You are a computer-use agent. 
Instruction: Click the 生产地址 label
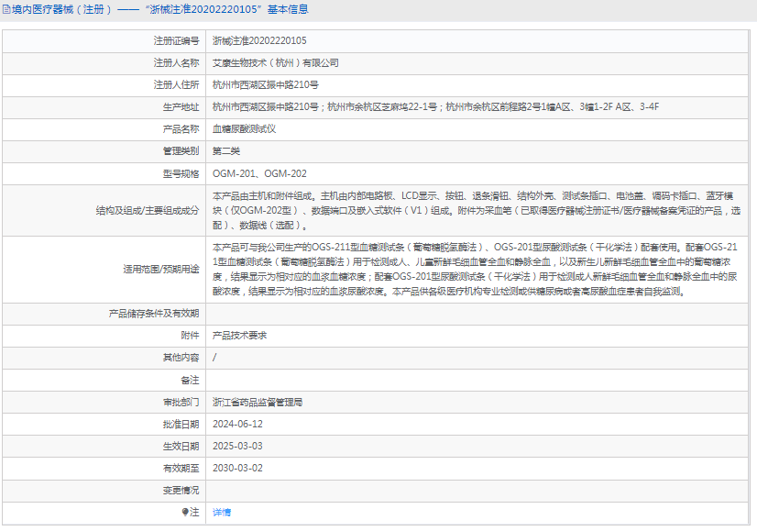click(x=181, y=106)
